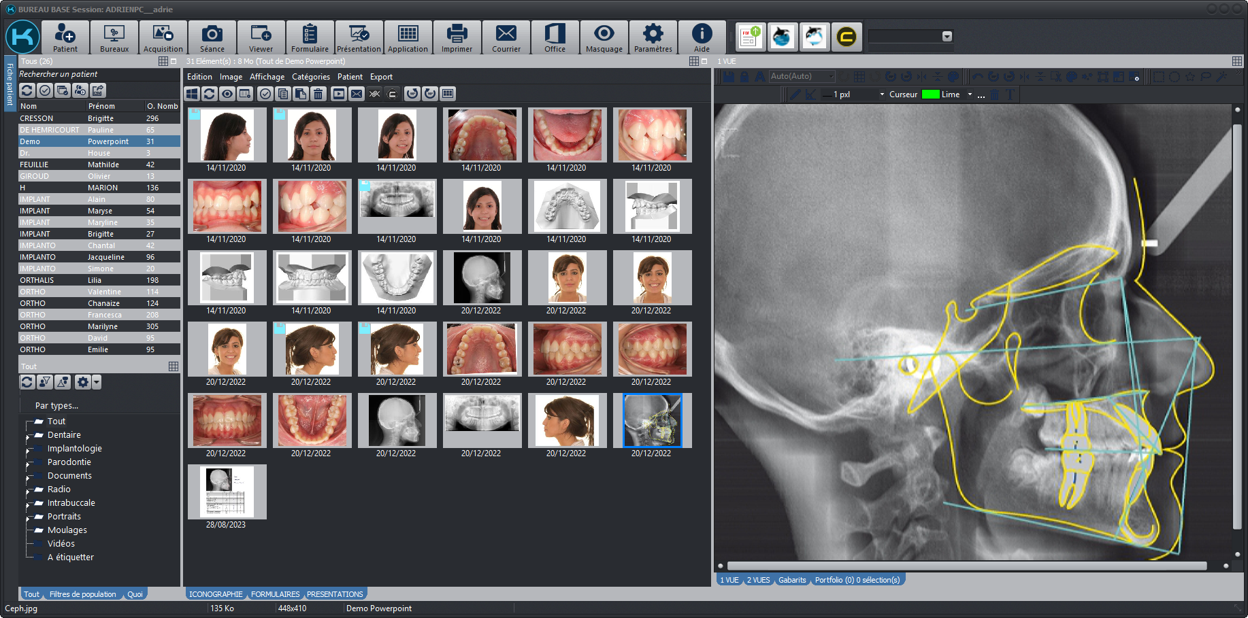Open the Affichage menu
1248x618 pixels.
(267, 77)
